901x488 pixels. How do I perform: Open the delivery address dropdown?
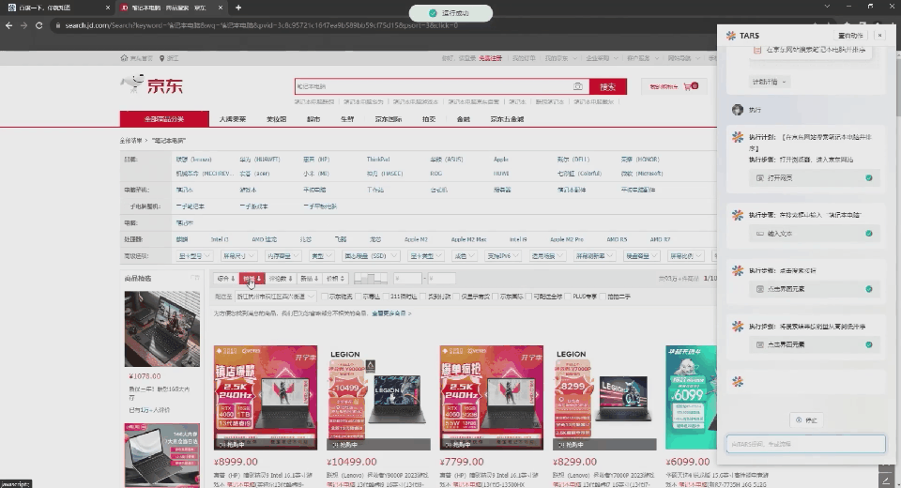pyautogui.click(x=276, y=297)
